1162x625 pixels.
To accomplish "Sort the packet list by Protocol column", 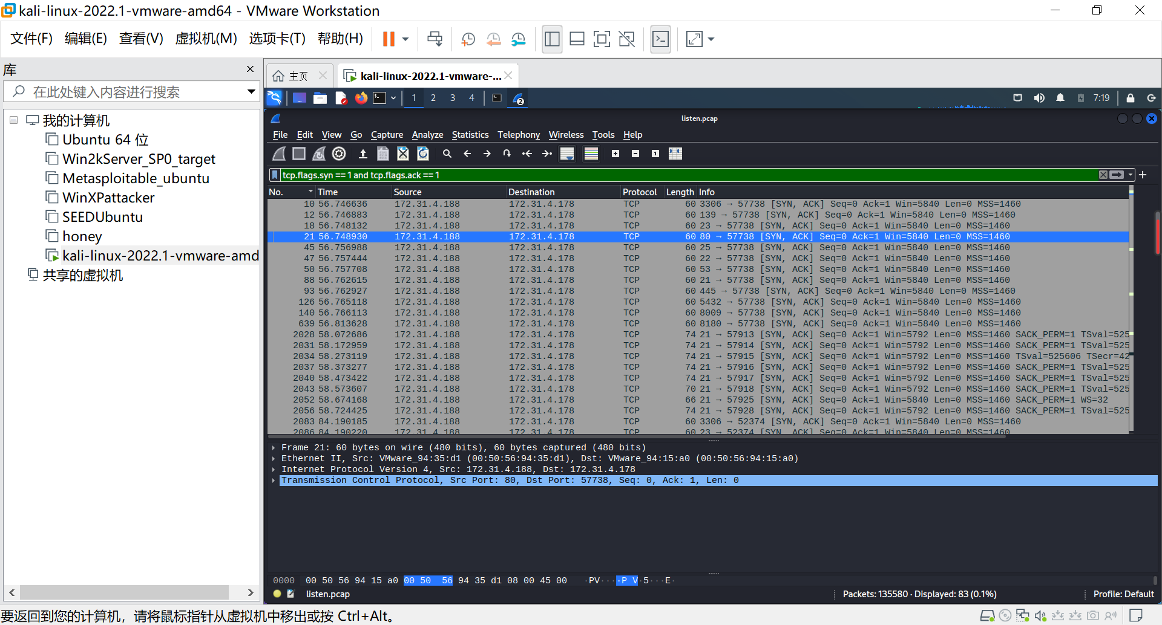I will click(x=642, y=192).
